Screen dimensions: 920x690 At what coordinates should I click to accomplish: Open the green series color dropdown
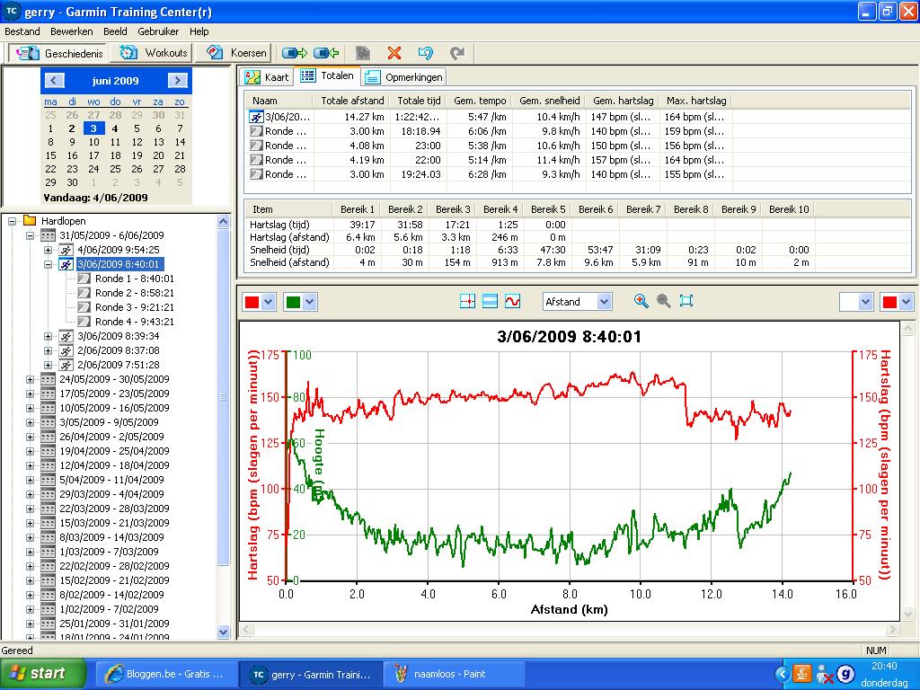coord(309,302)
